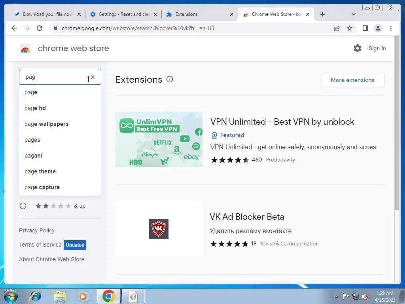Screen dimensions: 405x304
Task: Click the browser forward arrow
Action: [27, 28]
